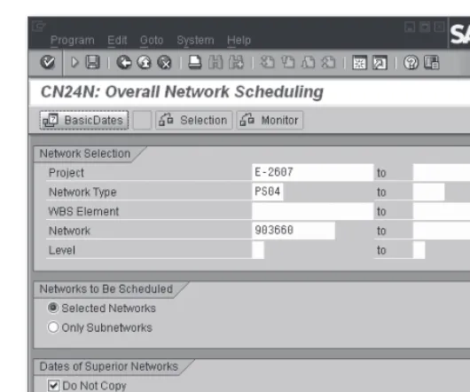This screenshot has width=470, height=392.
Task: Click the 'Networks to Be Scheduled' group title
Action: point(106,289)
